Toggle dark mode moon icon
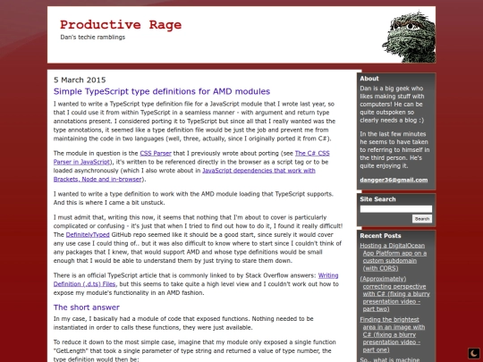 coord(474,353)
